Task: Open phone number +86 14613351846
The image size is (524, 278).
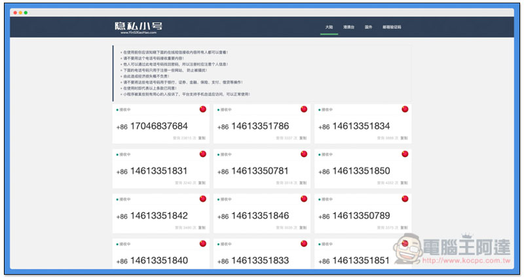Action: [x=253, y=216]
